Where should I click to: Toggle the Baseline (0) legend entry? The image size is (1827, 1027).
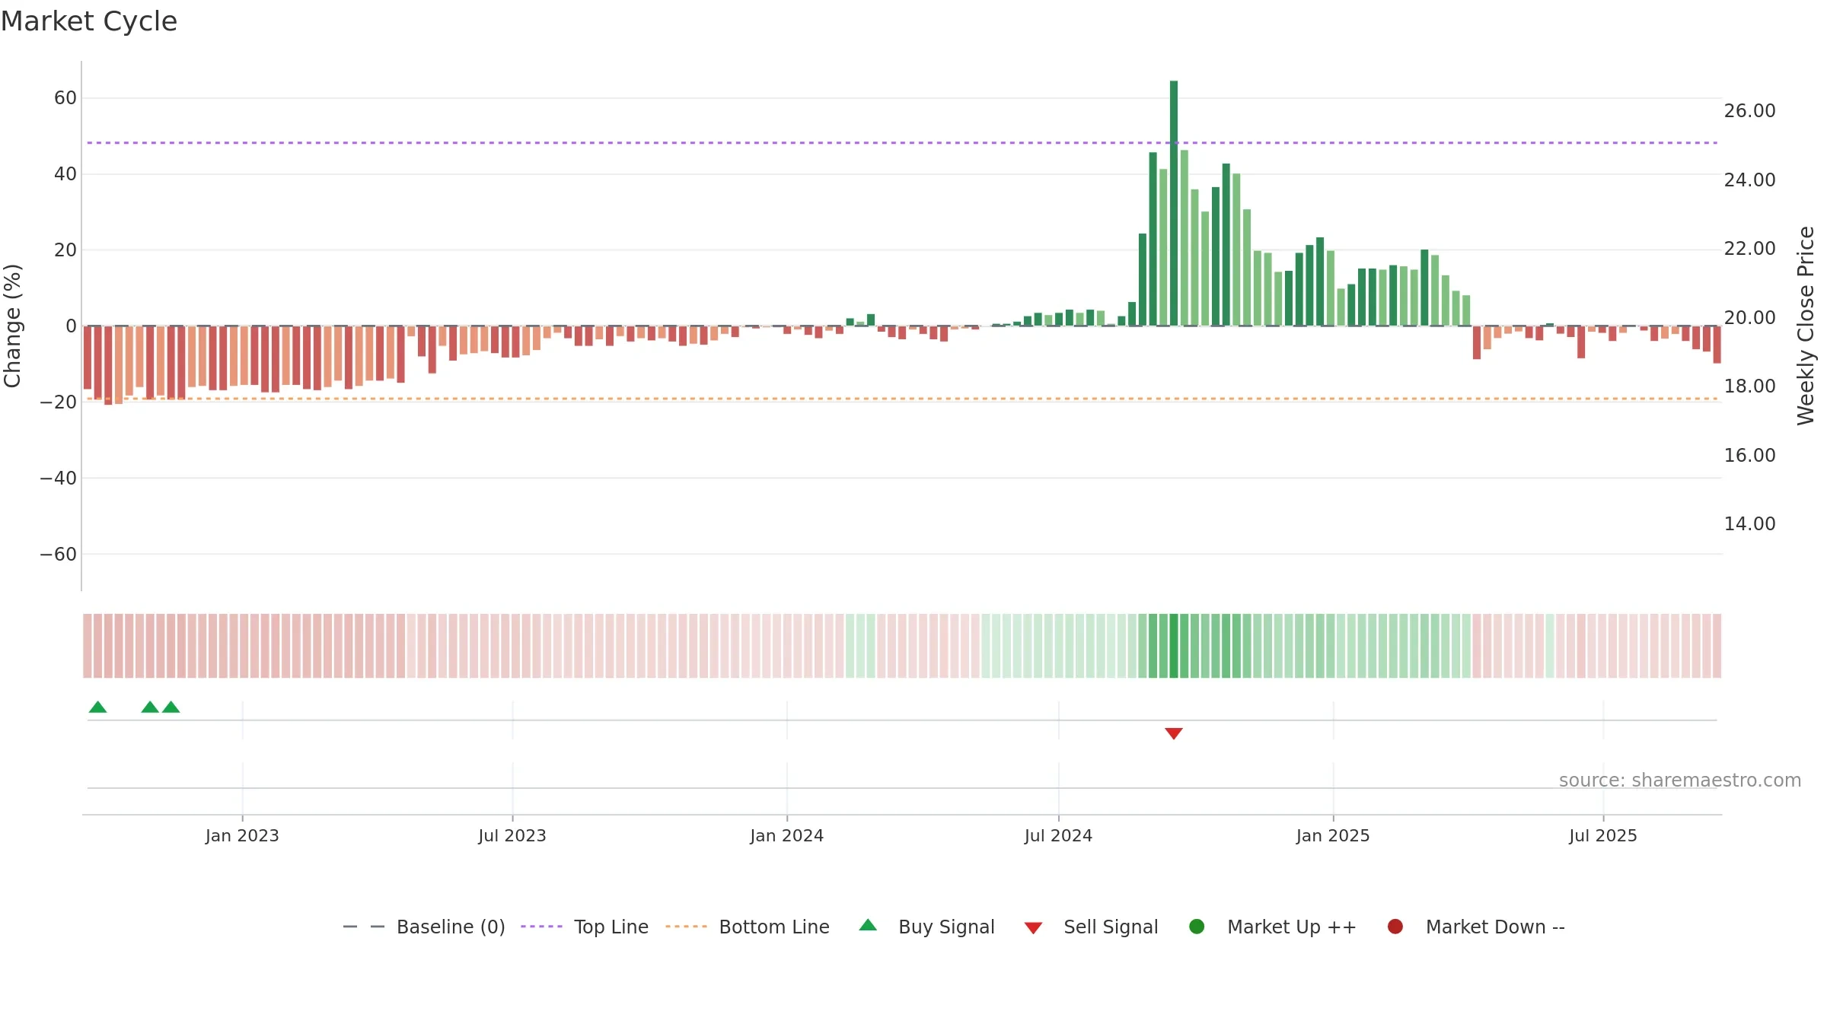[424, 927]
